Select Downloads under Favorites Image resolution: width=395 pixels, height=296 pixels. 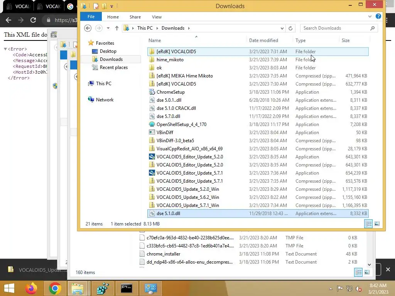[111, 59]
